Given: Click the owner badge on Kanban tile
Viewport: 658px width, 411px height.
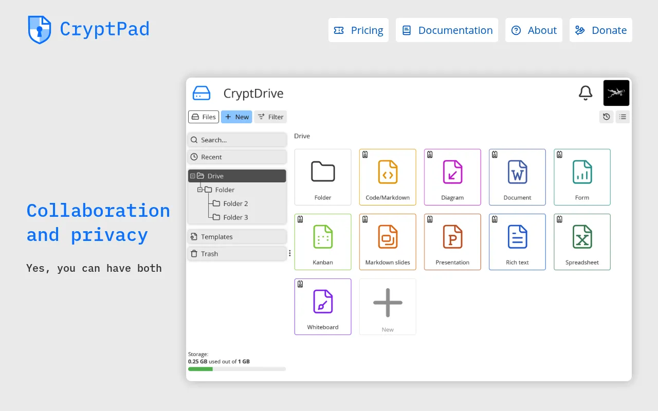Looking at the screenshot, I should (300, 219).
